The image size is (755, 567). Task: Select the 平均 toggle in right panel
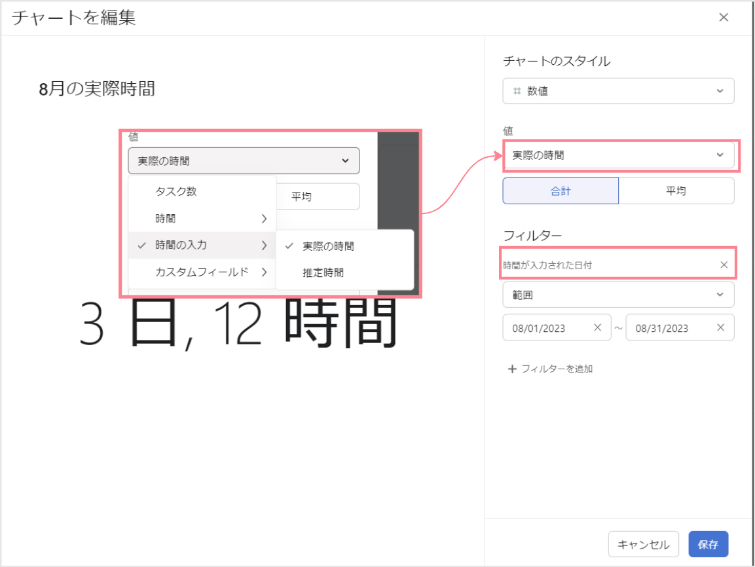(676, 191)
